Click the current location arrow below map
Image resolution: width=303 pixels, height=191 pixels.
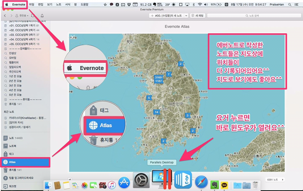(70, 179)
